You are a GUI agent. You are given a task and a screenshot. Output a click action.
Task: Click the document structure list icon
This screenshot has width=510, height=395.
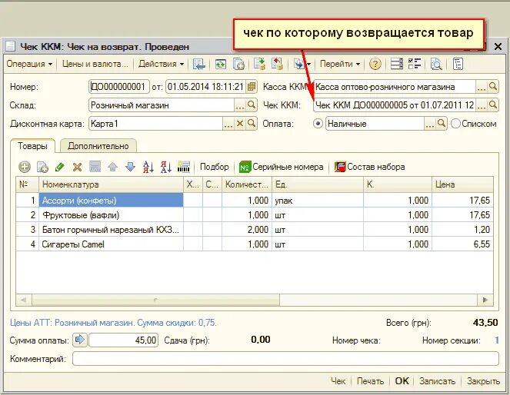point(396,64)
